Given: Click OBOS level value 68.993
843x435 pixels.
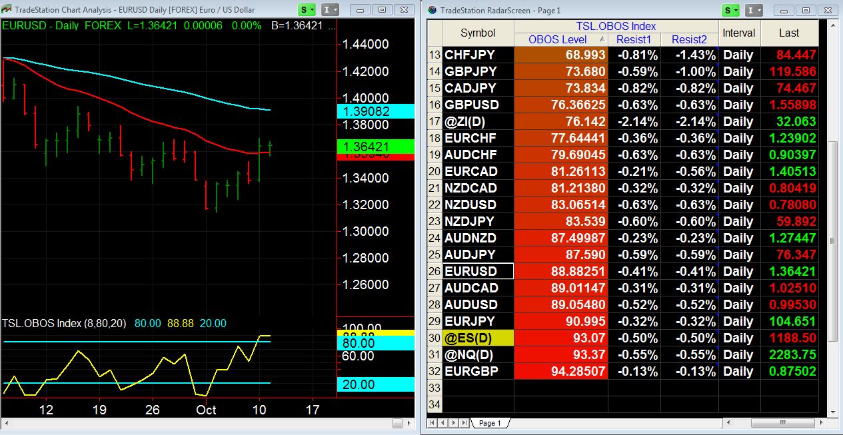Looking at the screenshot, I should pos(561,55).
